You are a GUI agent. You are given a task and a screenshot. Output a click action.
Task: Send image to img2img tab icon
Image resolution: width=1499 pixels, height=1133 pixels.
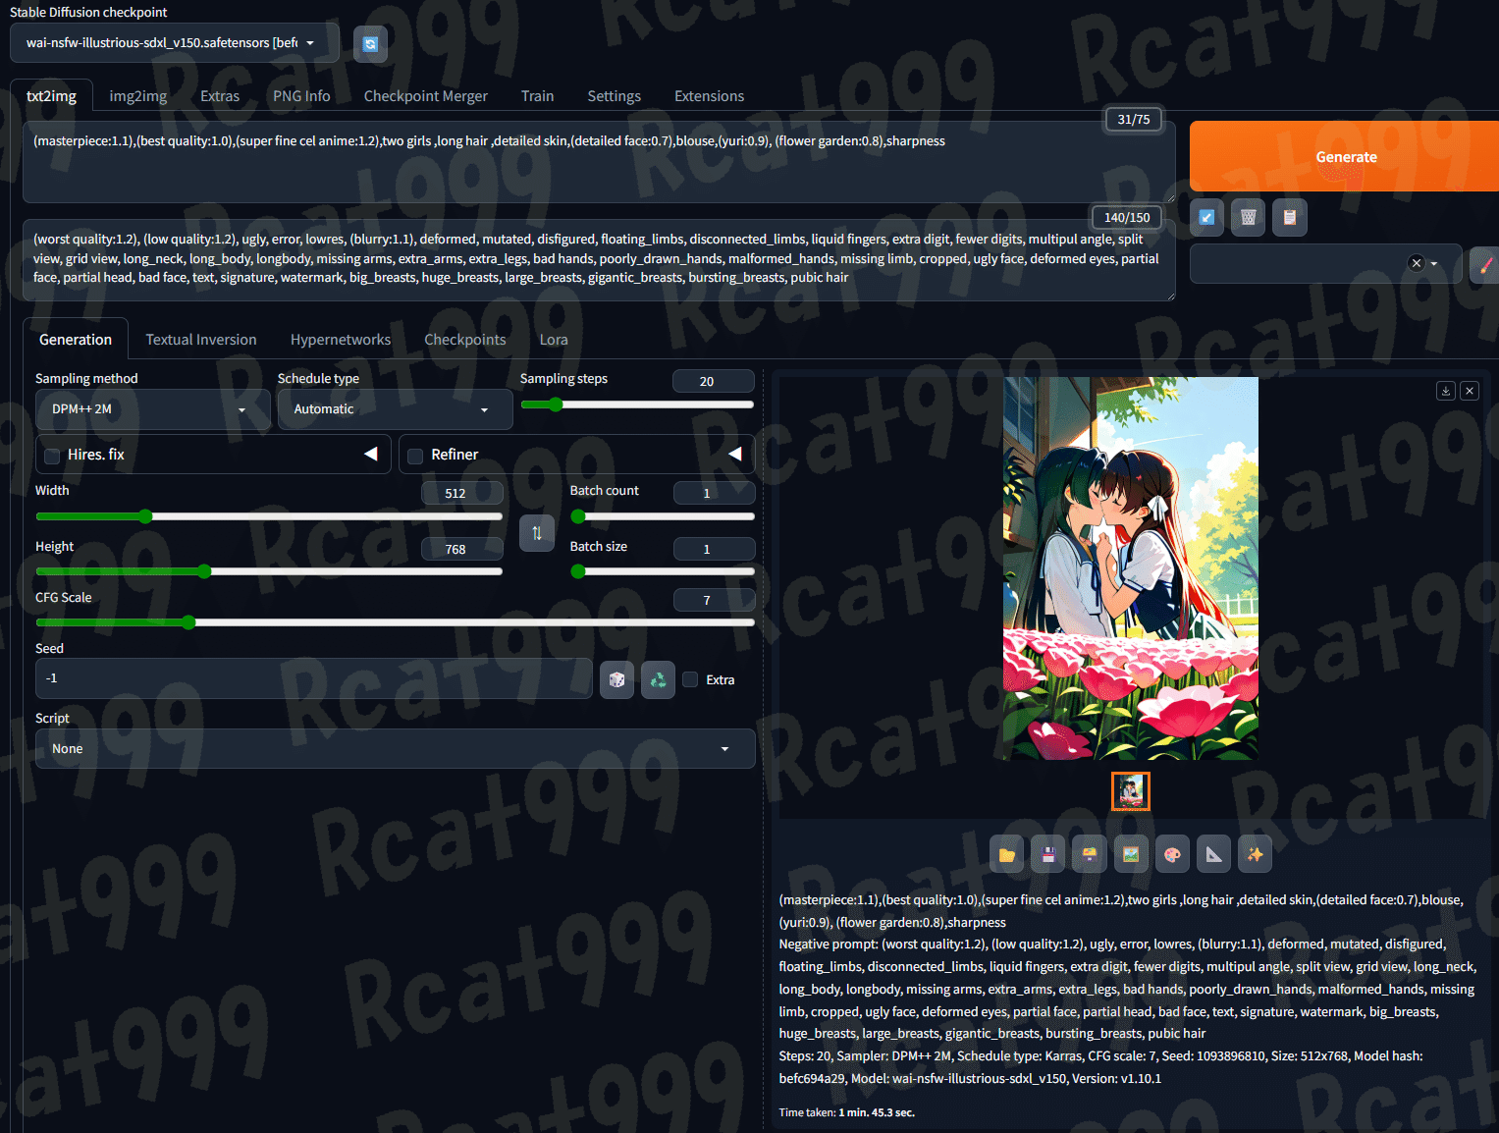click(x=1131, y=854)
